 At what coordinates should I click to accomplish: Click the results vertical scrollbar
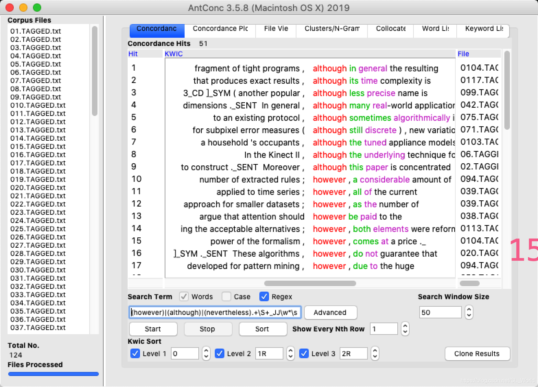tap(507, 90)
